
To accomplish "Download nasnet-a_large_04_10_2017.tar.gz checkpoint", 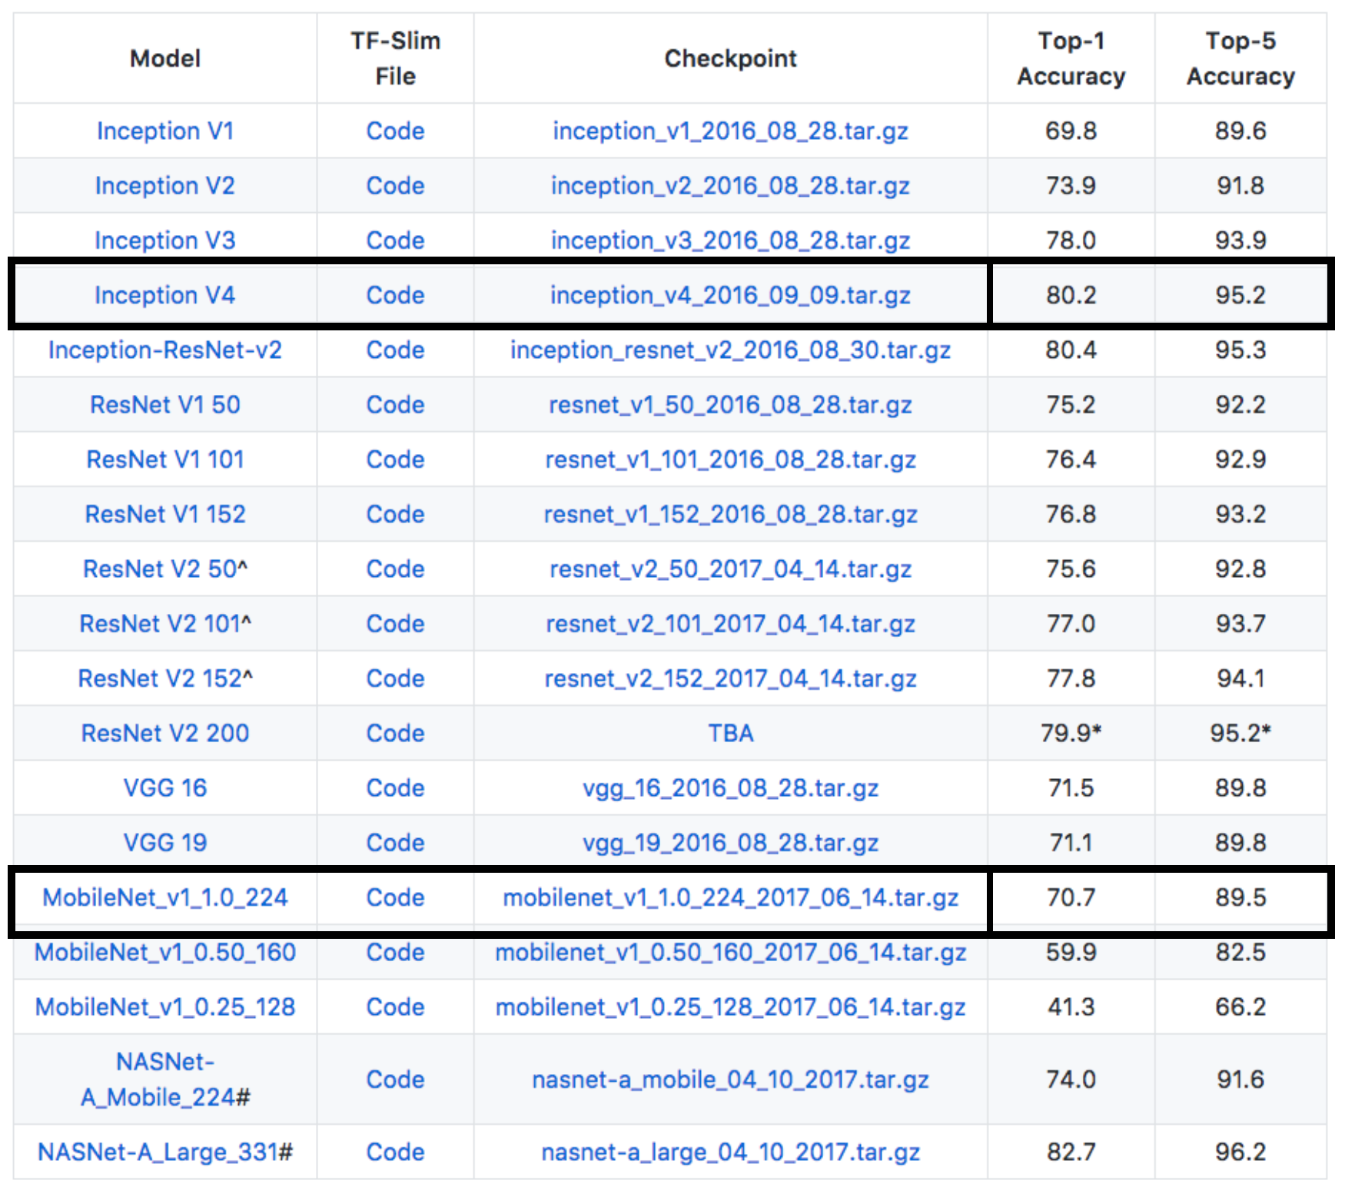I will point(731,1152).
